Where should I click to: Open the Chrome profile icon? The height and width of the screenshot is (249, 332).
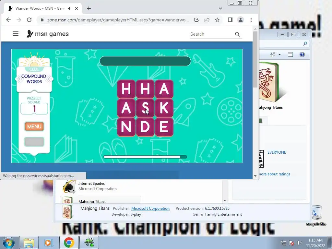pyautogui.click(x=241, y=20)
